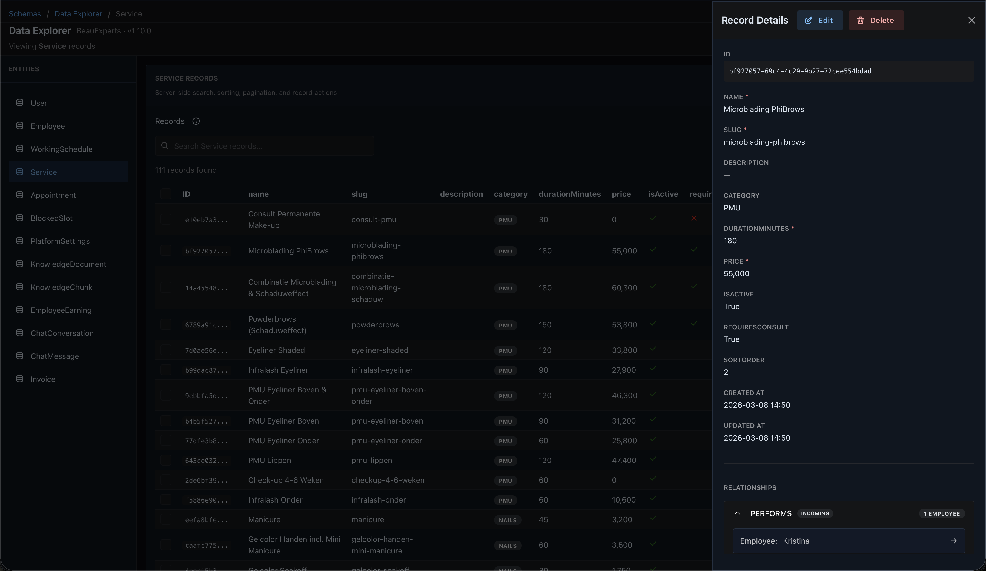Click the User entity database icon
The image size is (986, 571).
coord(19,102)
